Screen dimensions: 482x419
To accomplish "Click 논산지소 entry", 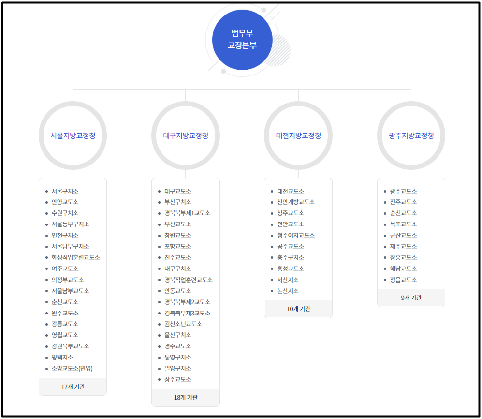I will [288, 291].
